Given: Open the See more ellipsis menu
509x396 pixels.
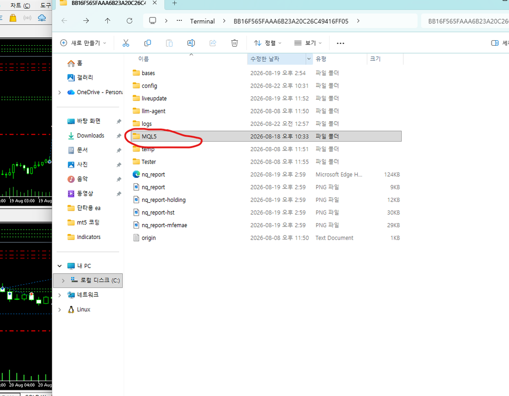Looking at the screenshot, I should click(340, 43).
